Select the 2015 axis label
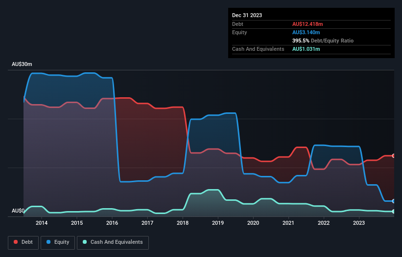This screenshot has height=257, width=402. point(77,223)
